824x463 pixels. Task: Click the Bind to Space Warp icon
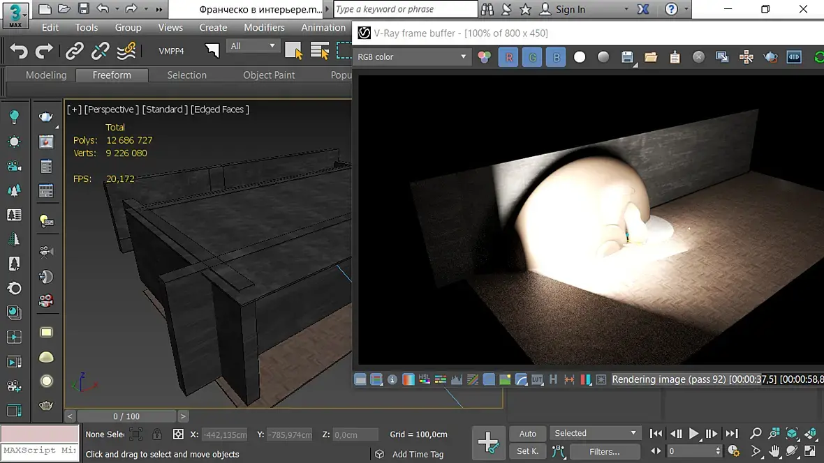point(126,51)
